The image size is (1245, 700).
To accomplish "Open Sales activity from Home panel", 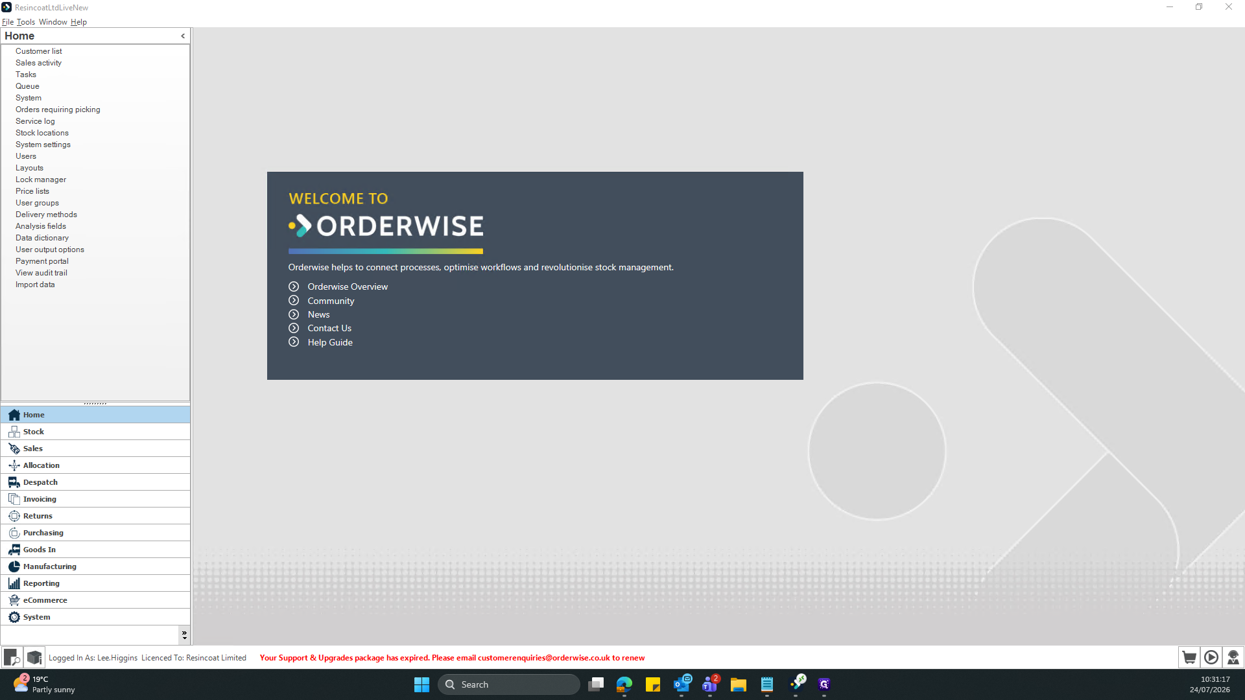I will tap(38, 63).
